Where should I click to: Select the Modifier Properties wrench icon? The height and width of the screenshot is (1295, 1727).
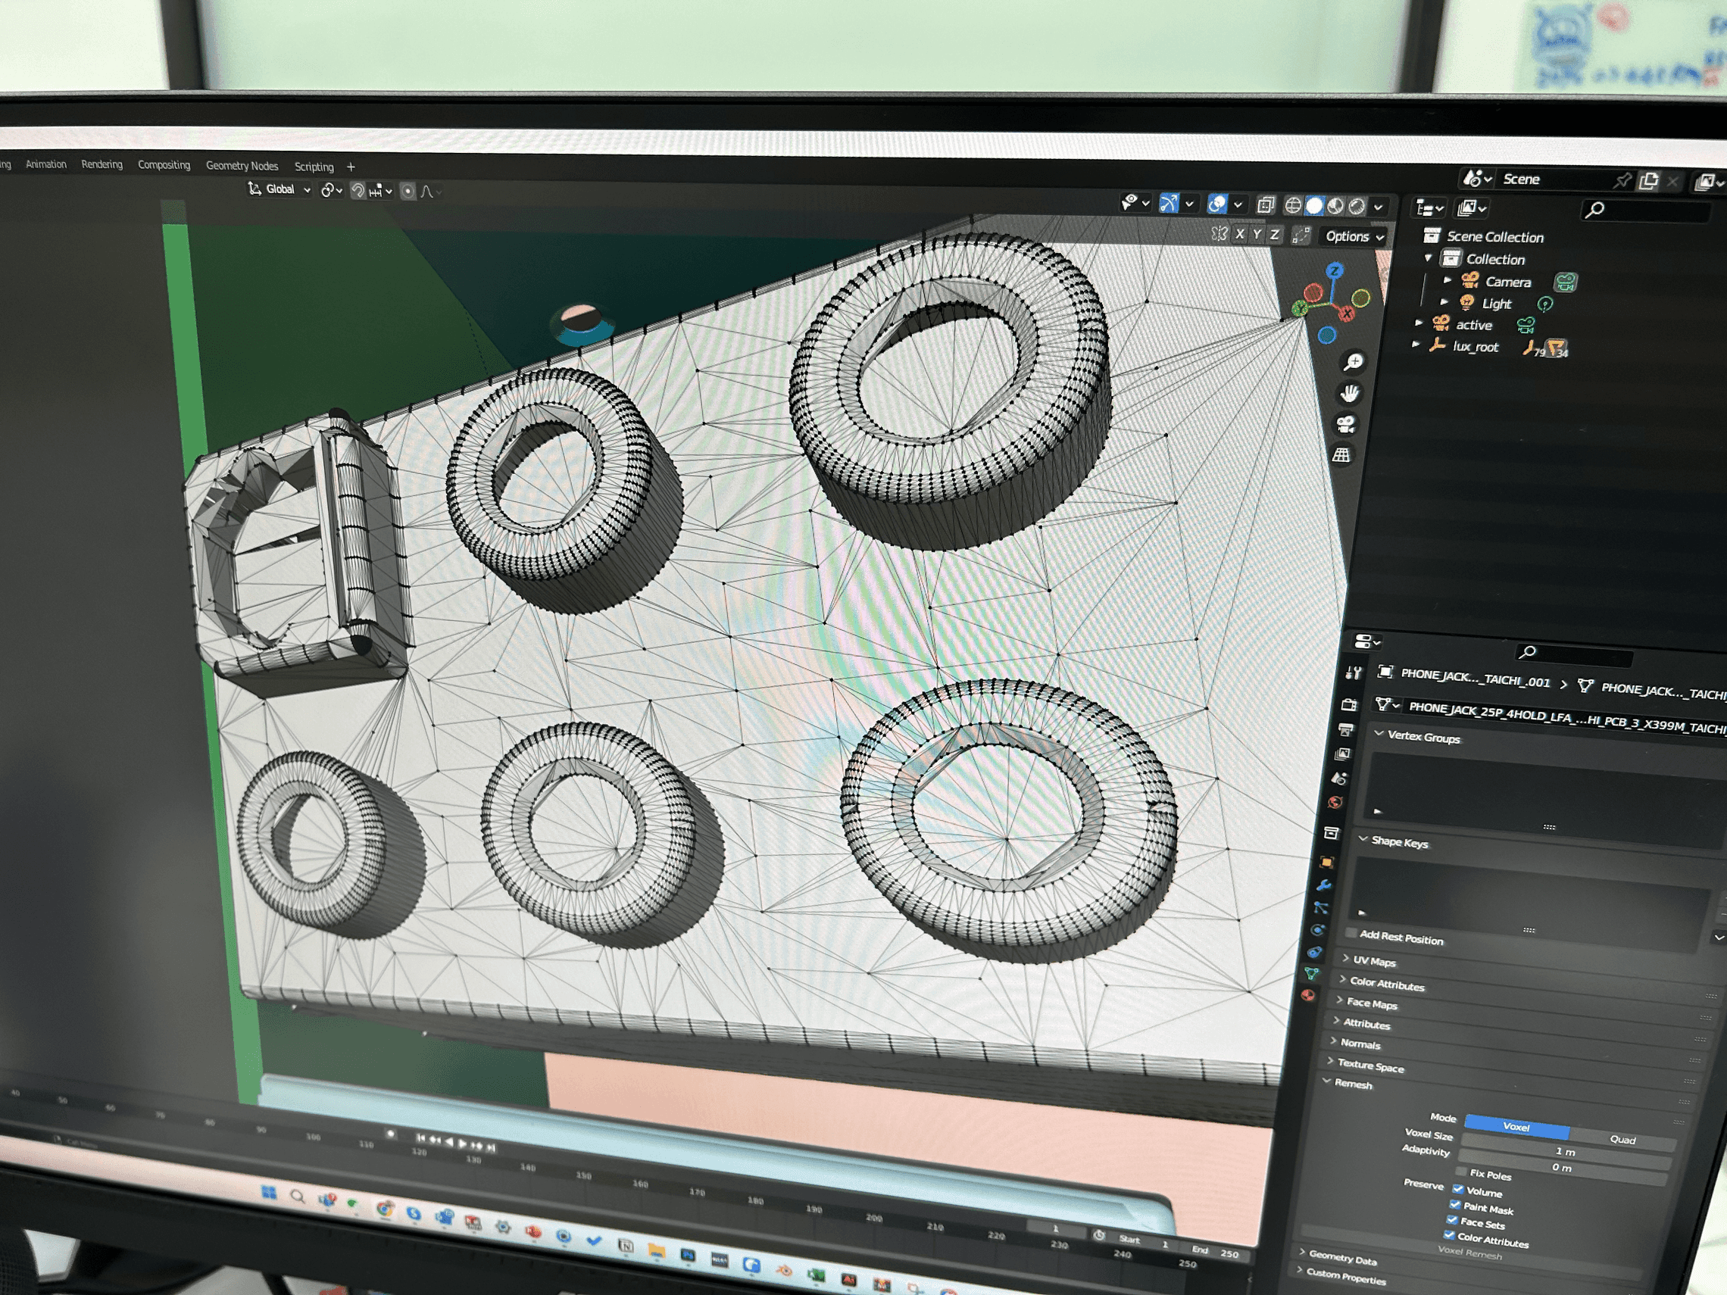coord(1326,885)
